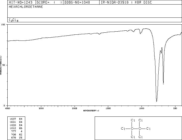Select the C2CL6 molecular formula

click(13, 20)
